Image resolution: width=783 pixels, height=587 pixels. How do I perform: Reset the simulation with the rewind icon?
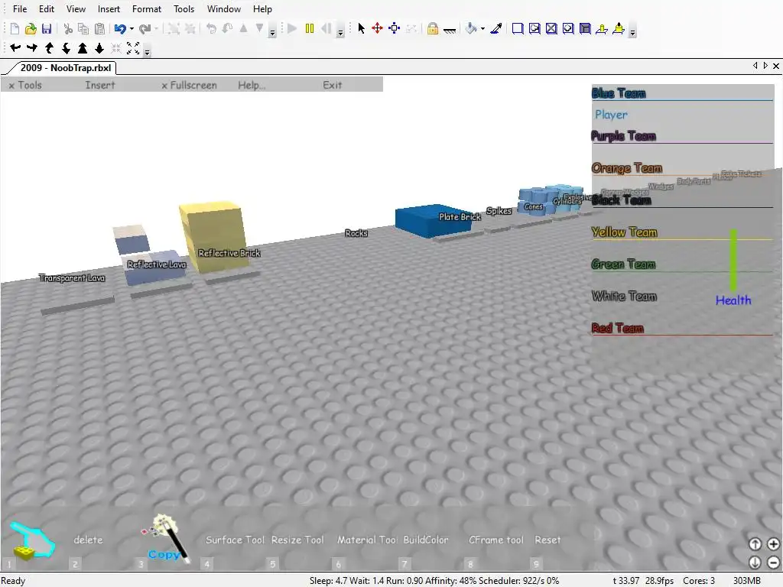pos(326,28)
